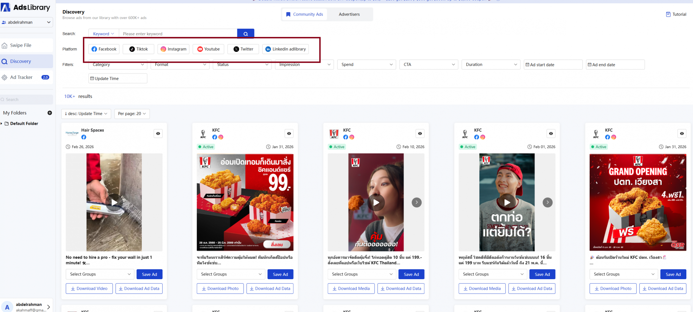Open the abdelrahman workspace dropdown
This screenshot has width=693, height=312.
pyautogui.click(x=27, y=22)
